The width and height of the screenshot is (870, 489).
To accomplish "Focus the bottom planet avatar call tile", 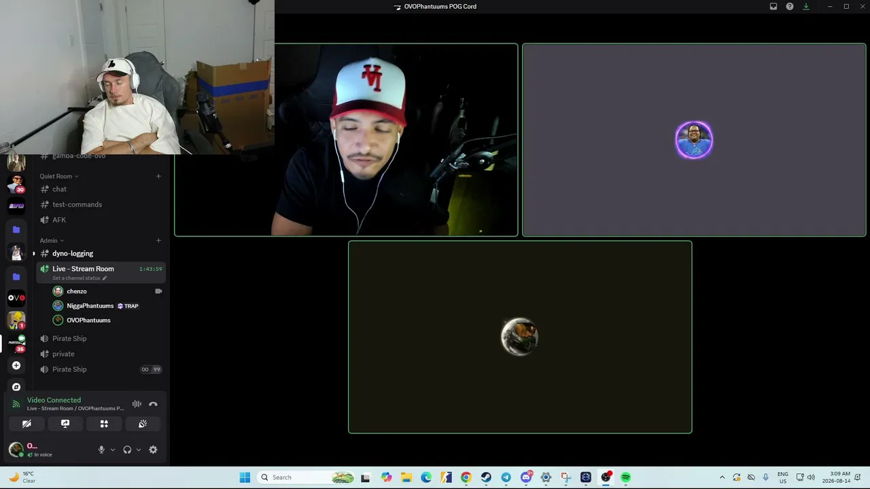I will pos(520,337).
